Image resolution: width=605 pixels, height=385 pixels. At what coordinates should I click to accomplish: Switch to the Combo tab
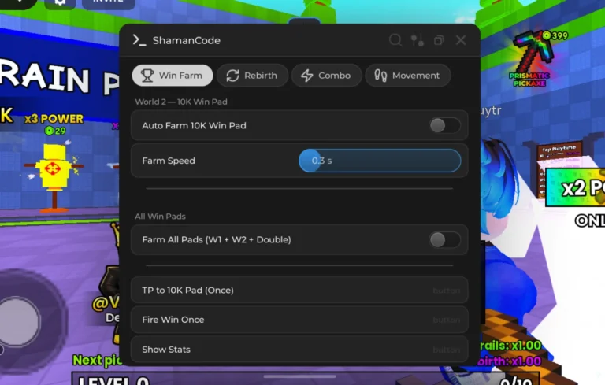tap(326, 76)
